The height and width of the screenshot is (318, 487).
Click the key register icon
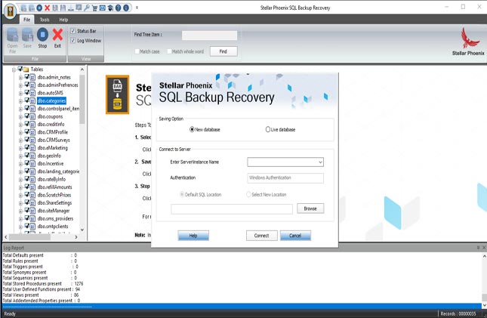[x=87, y=8]
